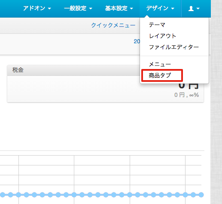Select メニュー from the design dropdown
Viewport: 222px width, 204px height.
(x=160, y=64)
